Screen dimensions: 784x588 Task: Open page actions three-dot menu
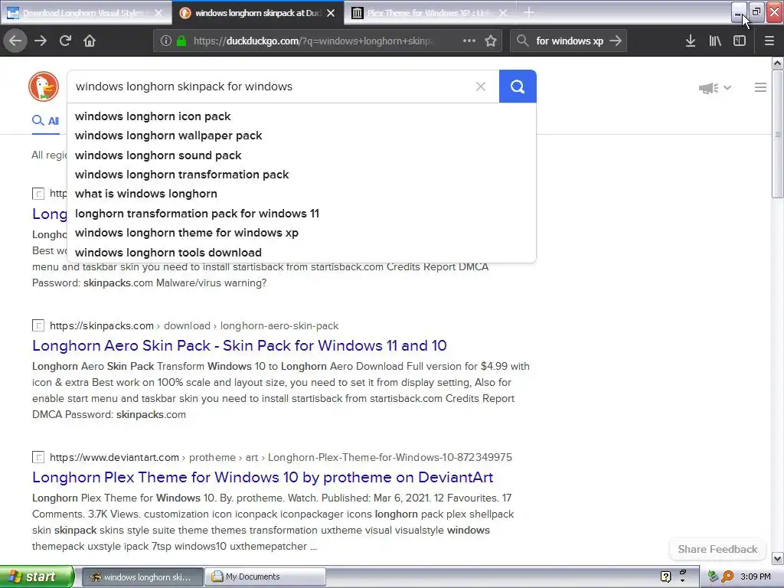click(x=469, y=41)
